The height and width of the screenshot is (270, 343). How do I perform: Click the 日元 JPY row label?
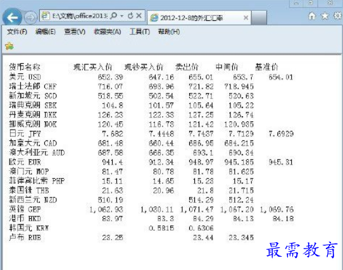point(25,133)
